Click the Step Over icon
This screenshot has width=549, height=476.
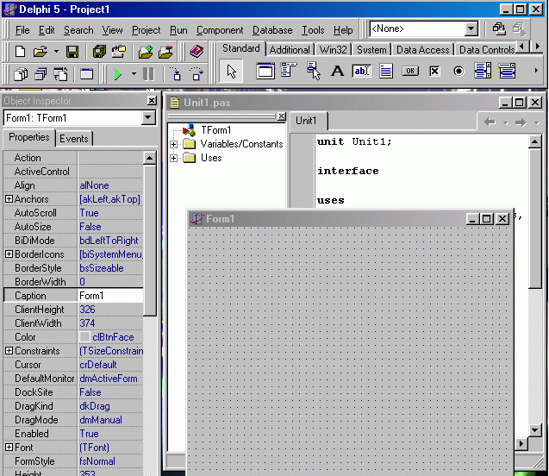coord(197,74)
